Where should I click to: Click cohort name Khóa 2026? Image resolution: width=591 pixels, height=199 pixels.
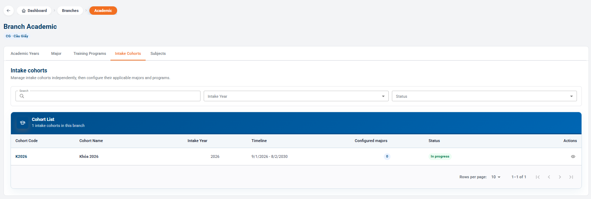click(x=89, y=156)
